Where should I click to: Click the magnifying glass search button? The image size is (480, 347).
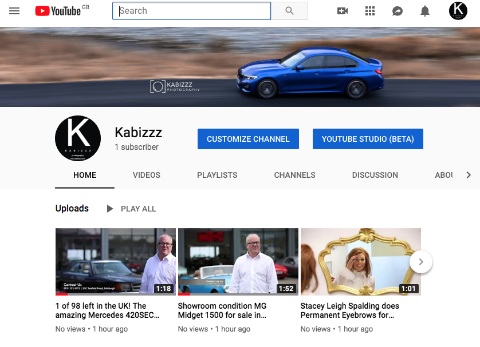pos(289,11)
